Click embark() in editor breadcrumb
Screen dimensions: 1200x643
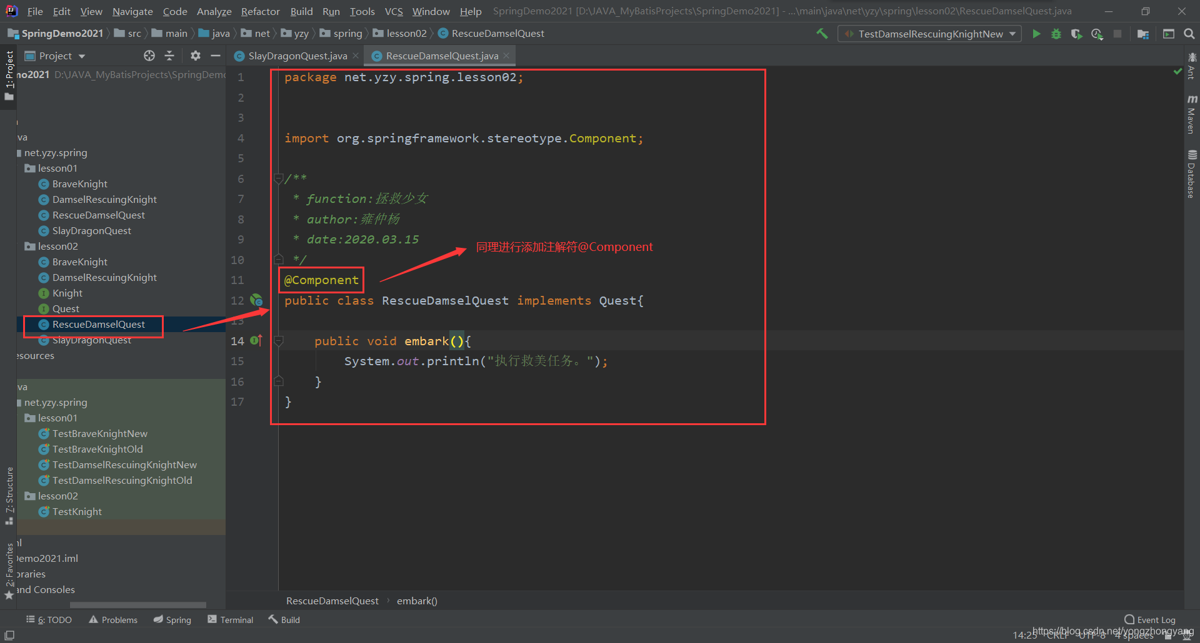417,601
